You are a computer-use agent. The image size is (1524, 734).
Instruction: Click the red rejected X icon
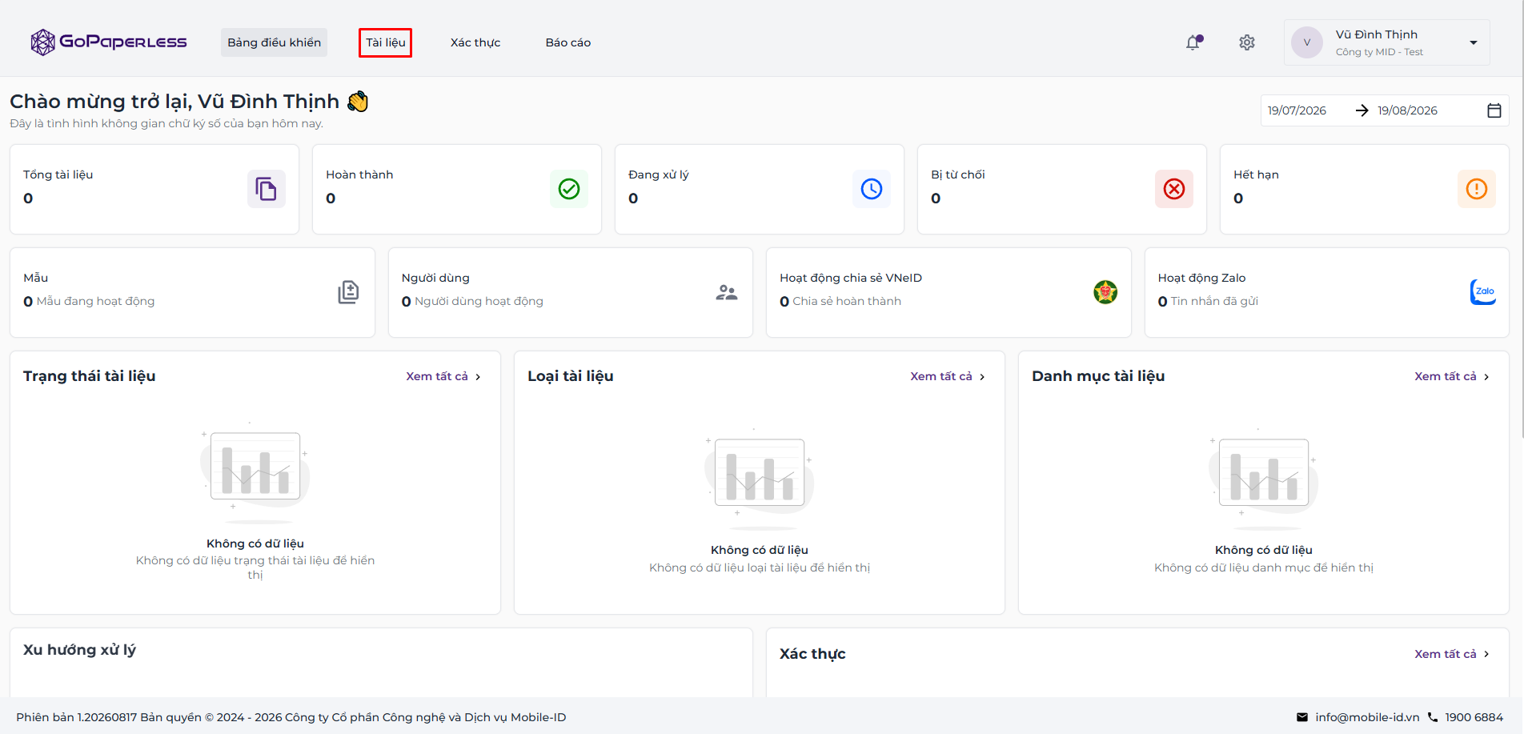click(x=1174, y=189)
